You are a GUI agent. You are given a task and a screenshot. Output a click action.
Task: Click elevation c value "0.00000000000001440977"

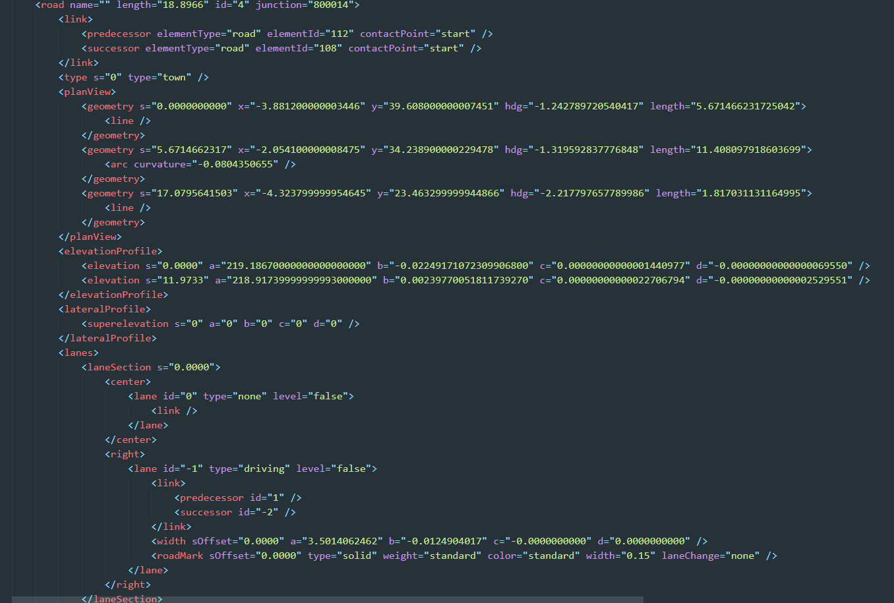click(621, 266)
